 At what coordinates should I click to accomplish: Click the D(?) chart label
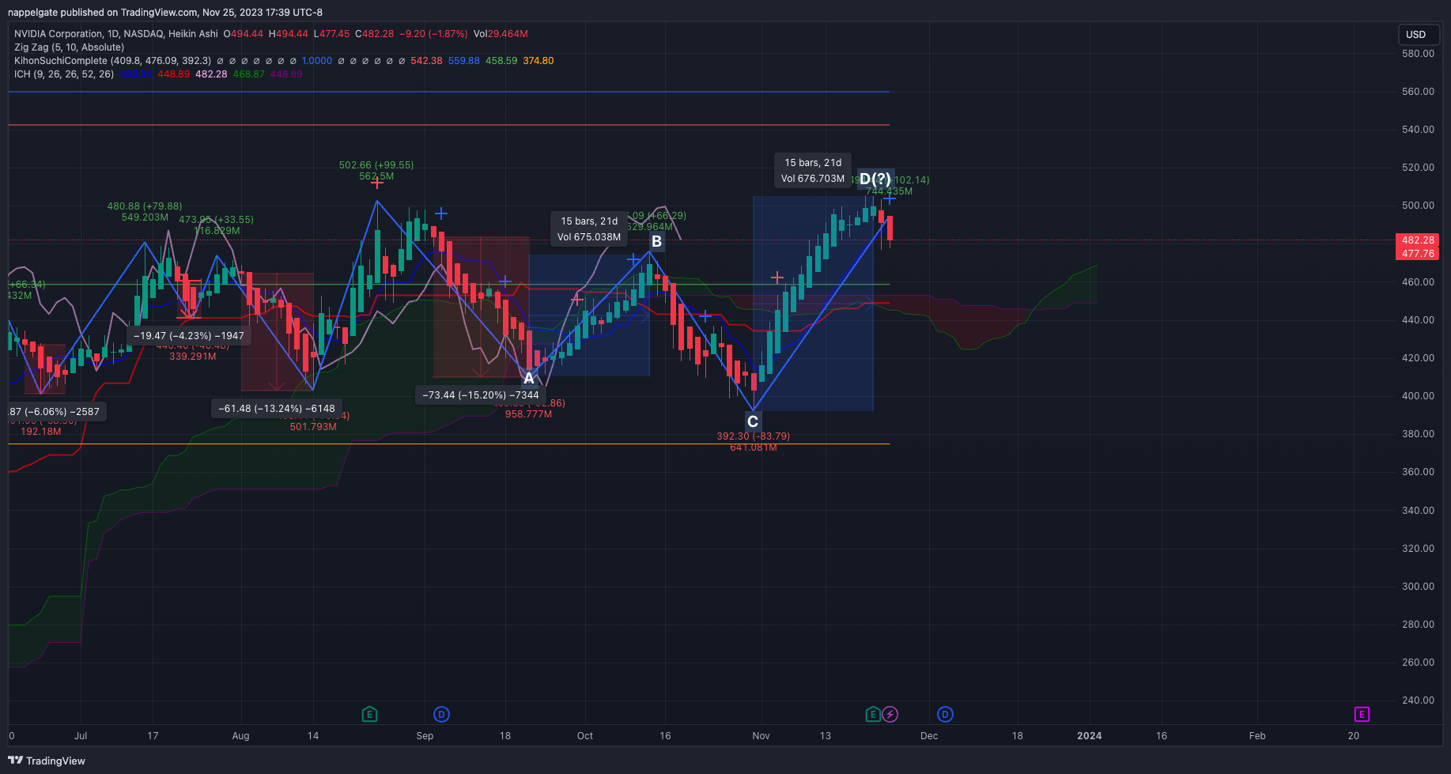[x=875, y=179]
